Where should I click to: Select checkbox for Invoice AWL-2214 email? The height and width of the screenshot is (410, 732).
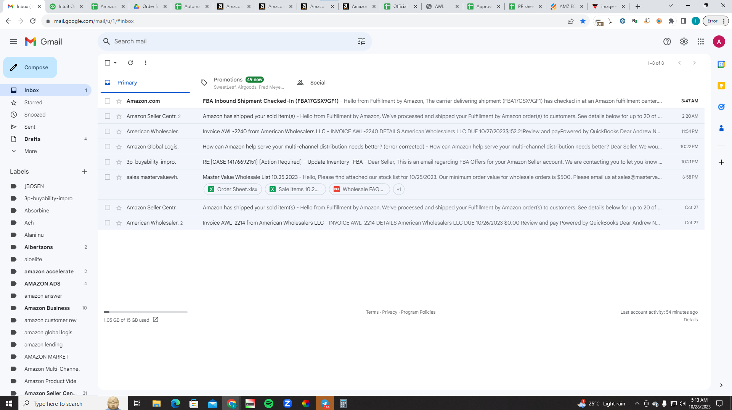108,223
